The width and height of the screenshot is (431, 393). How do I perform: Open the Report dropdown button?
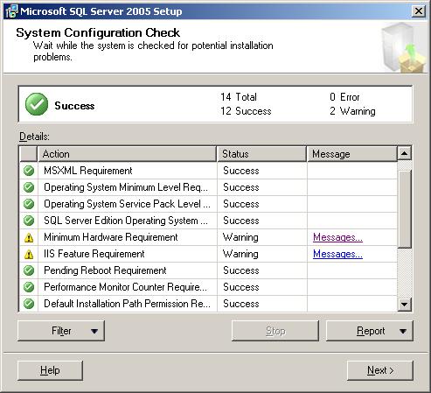(370, 331)
